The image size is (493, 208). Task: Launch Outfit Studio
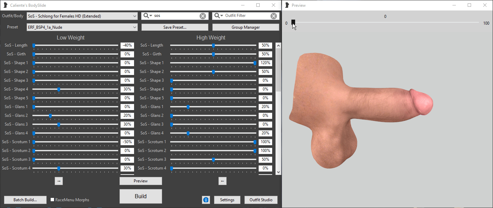click(261, 200)
